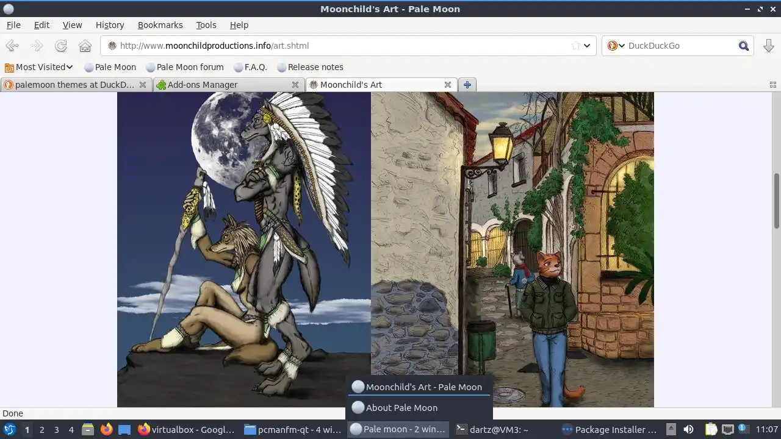Open the Bookmarks menu
This screenshot has height=439, width=781.
160,25
